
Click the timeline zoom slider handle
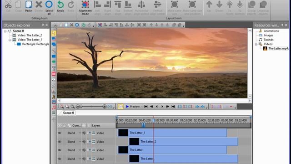click(x=81, y=106)
